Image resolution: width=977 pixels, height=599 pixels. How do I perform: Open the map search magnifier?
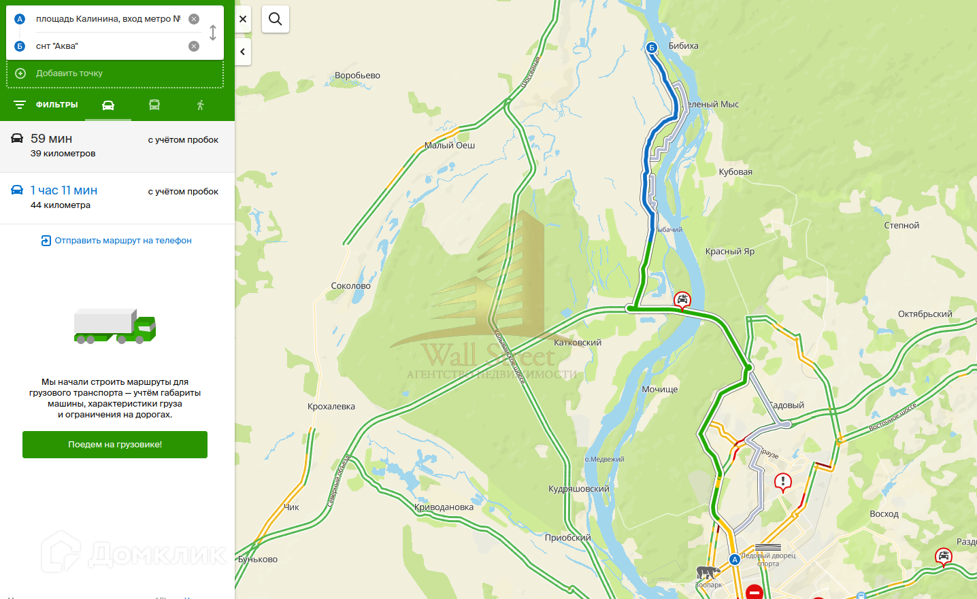276,19
